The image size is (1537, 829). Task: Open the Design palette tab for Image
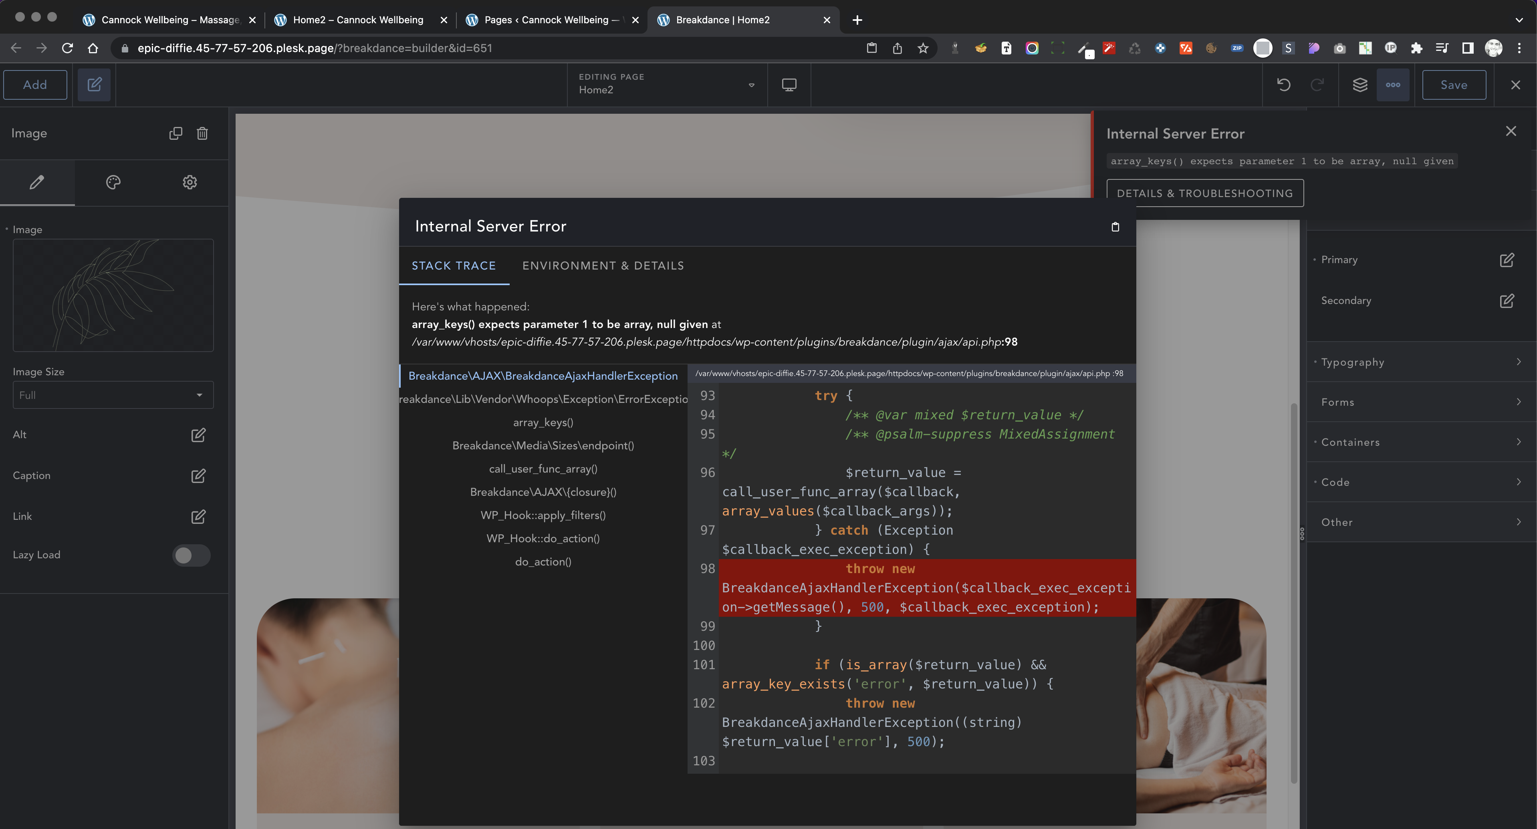tap(113, 183)
